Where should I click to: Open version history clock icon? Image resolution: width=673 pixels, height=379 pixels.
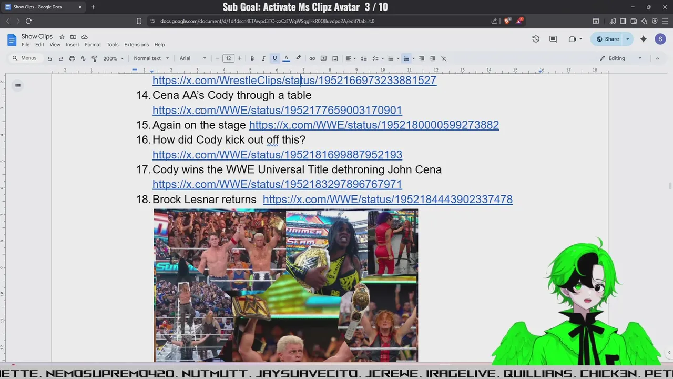[536, 39]
